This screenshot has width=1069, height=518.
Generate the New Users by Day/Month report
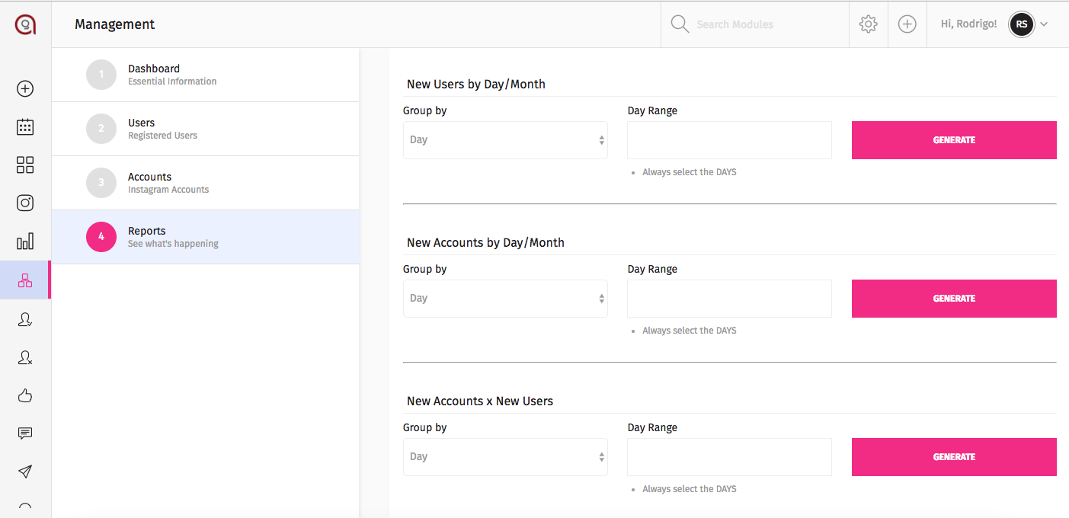[x=954, y=140]
